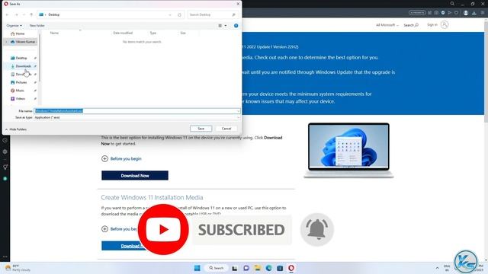Collapse the folder pane with Hide Folders
This screenshot has height=274, width=488.
[15, 129]
